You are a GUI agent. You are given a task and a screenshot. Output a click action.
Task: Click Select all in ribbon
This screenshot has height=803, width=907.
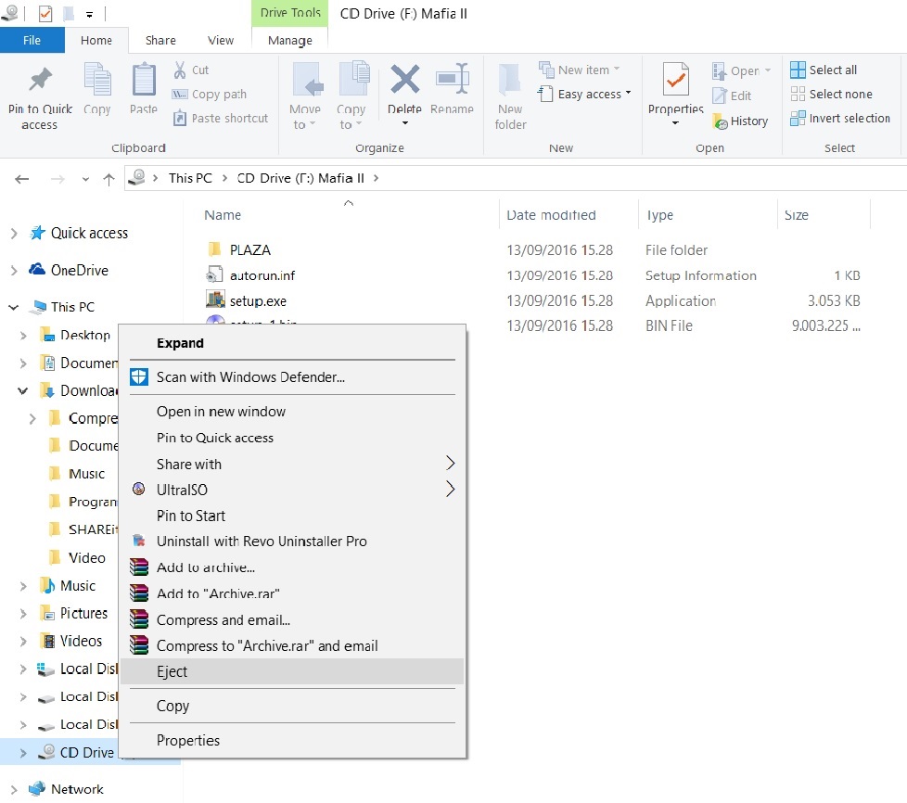[x=824, y=70]
